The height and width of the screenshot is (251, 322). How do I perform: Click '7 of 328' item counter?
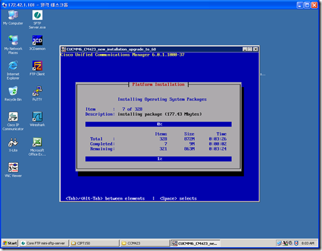132,109
